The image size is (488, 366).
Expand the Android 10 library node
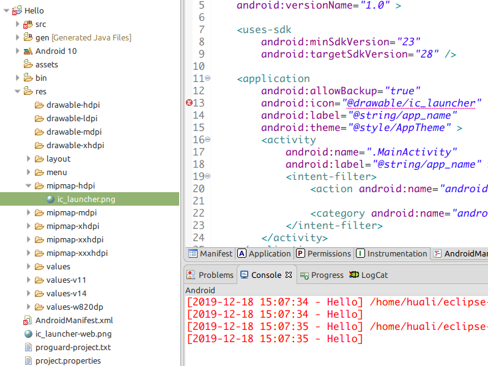(18, 51)
